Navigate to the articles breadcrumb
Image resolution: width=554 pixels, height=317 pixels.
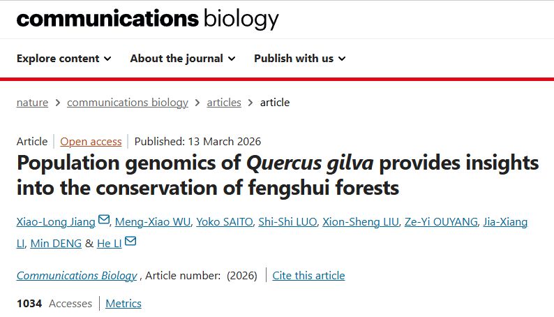224,102
